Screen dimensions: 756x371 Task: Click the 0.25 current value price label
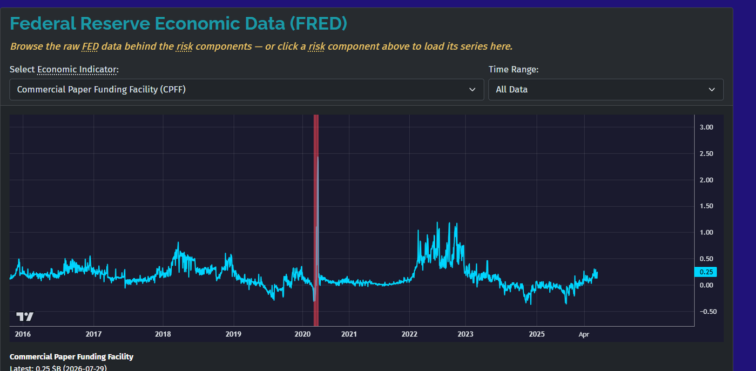click(x=706, y=272)
